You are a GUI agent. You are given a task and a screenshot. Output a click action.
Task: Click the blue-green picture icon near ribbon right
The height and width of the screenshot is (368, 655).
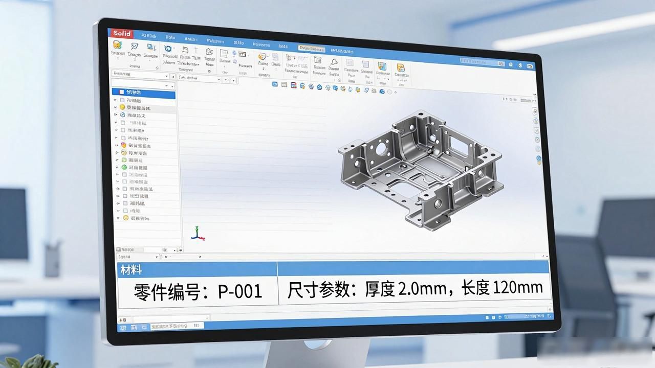tap(382, 66)
